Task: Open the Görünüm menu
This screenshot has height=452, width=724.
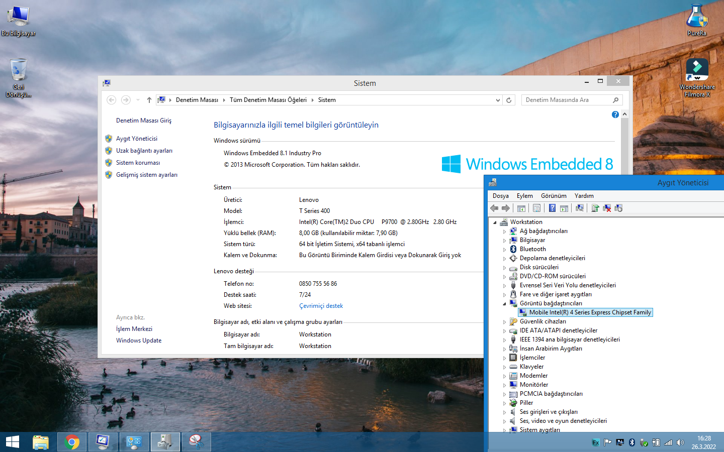Action: [x=554, y=196]
